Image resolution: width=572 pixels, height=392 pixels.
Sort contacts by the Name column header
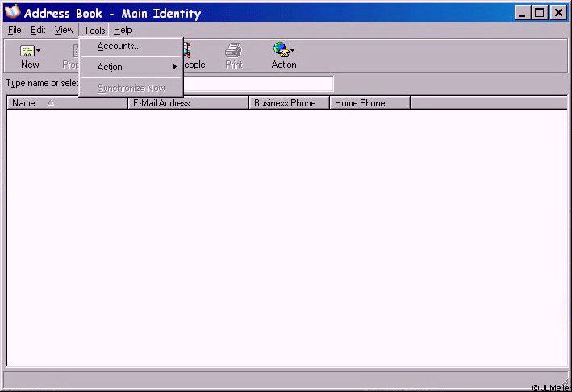point(67,103)
